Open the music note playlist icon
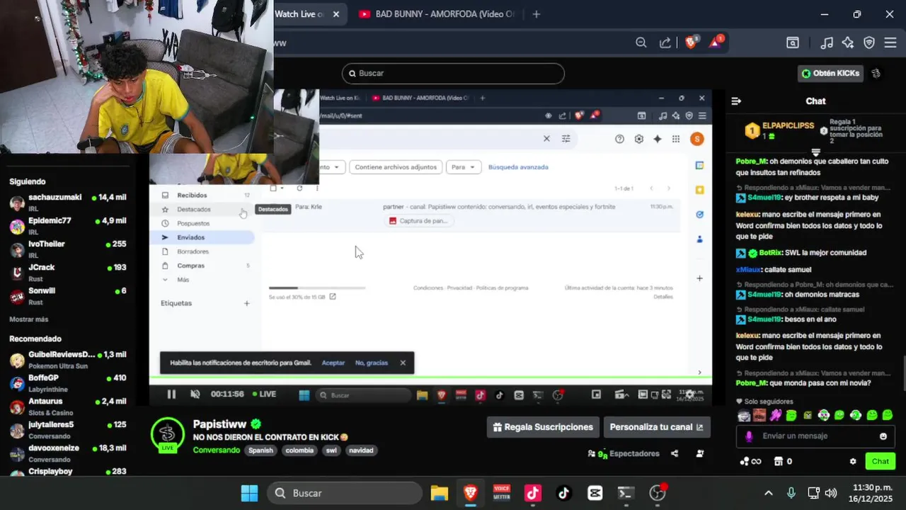This screenshot has height=510, width=906. click(827, 42)
